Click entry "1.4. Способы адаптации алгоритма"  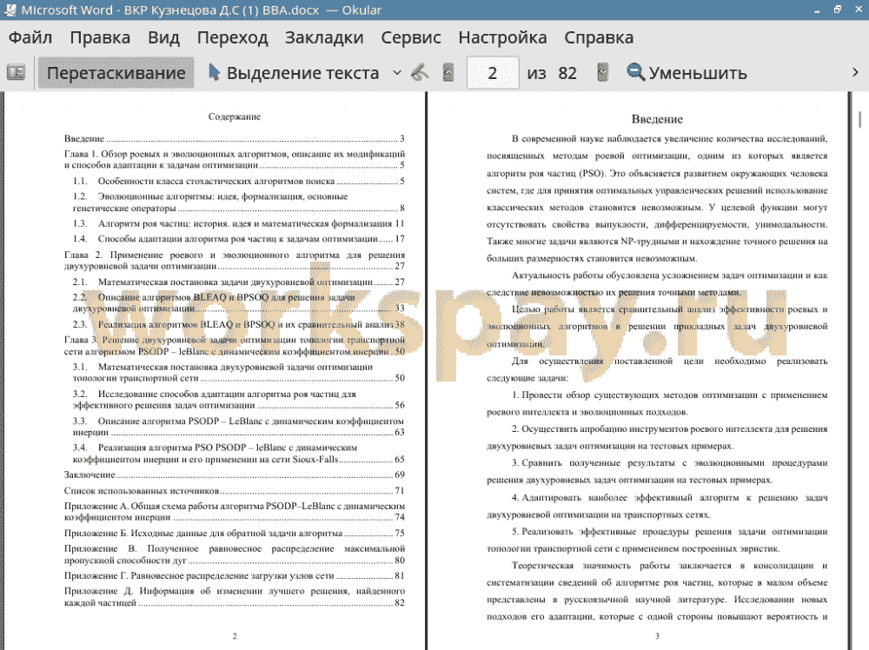(239, 239)
